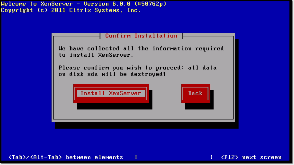Click the 'to install XenServer.' text line
This screenshot has height=165, width=294.
(96, 55)
